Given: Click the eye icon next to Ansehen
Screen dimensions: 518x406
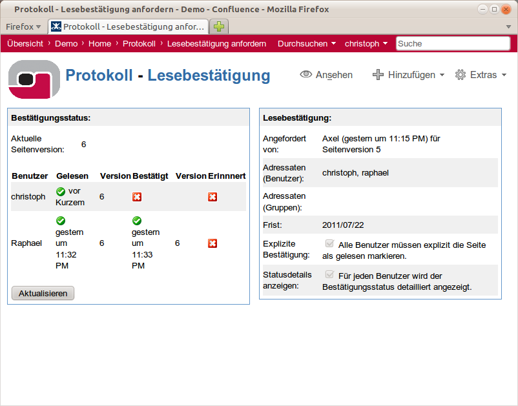Looking at the screenshot, I should point(306,75).
